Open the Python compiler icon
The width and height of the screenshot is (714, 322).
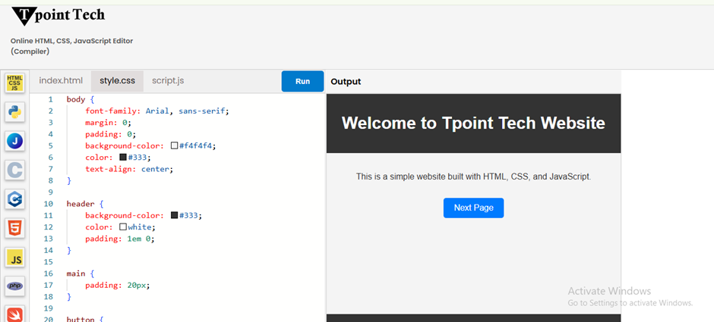pyautogui.click(x=15, y=111)
